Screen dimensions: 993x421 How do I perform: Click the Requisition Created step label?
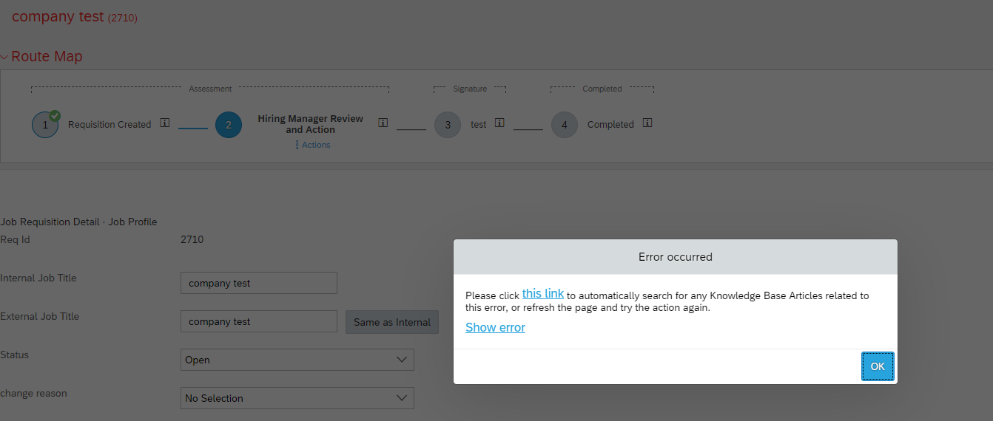(x=110, y=125)
